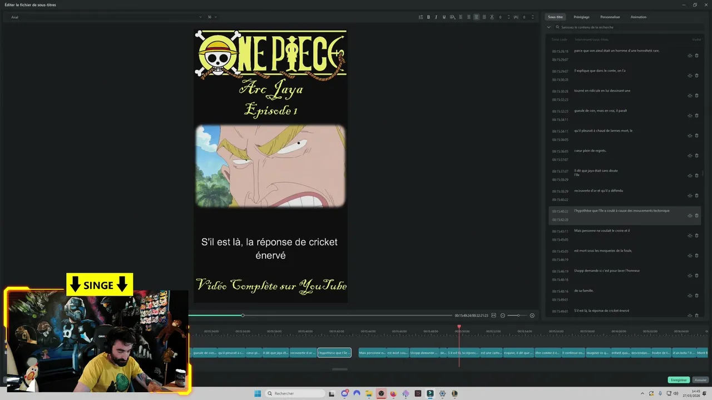
Task: Select subtitle text 'qu'il pleurait à chaud de larmes'
Action: 603,131
